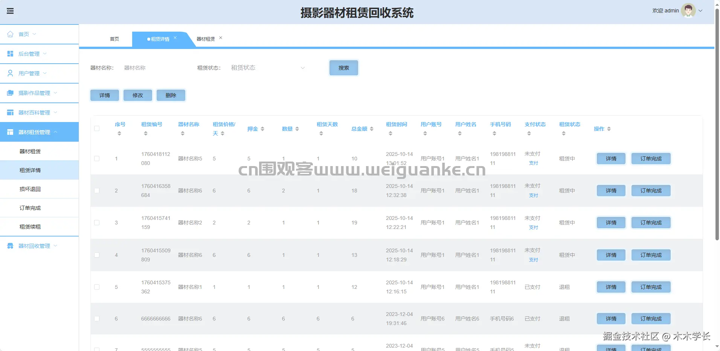Click the 搜索 search button
The width and height of the screenshot is (720, 351).
click(x=344, y=68)
